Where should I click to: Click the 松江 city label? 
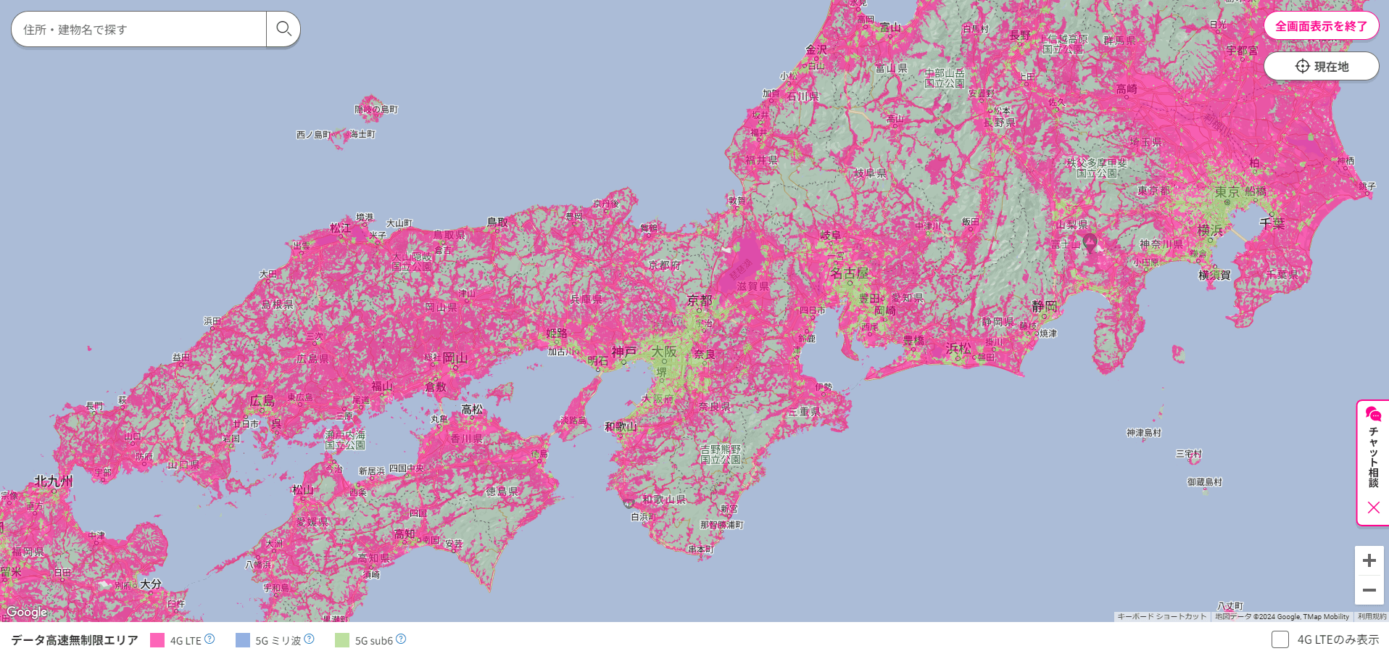[340, 228]
